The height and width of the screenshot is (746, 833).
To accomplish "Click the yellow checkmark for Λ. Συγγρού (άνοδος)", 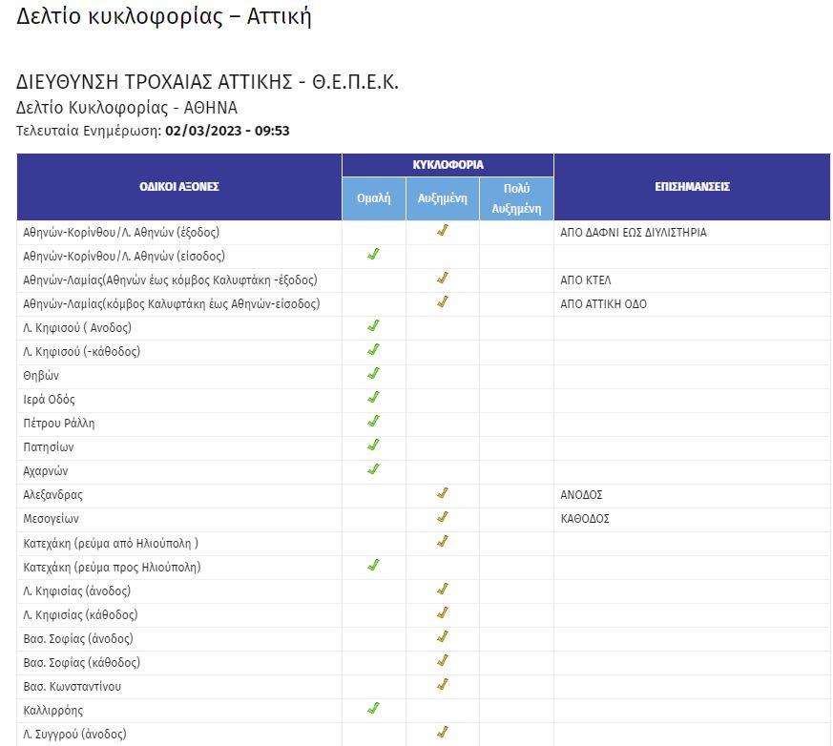I will [x=442, y=733].
